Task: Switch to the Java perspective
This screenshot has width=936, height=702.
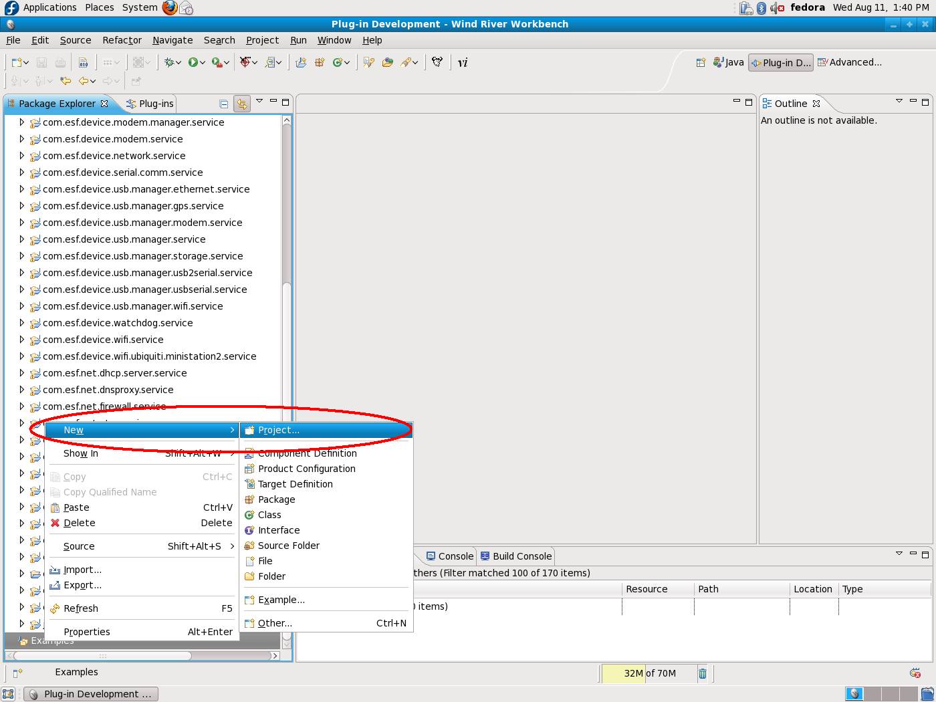Action: [x=729, y=62]
